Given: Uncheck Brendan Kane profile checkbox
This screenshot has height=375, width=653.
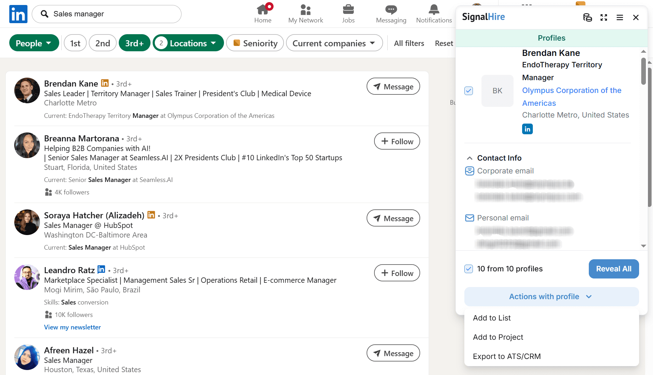Looking at the screenshot, I should [x=469, y=91].
